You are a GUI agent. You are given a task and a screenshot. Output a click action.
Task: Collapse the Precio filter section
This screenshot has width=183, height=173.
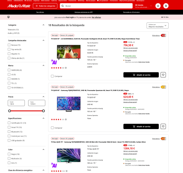tap(44, 97)
